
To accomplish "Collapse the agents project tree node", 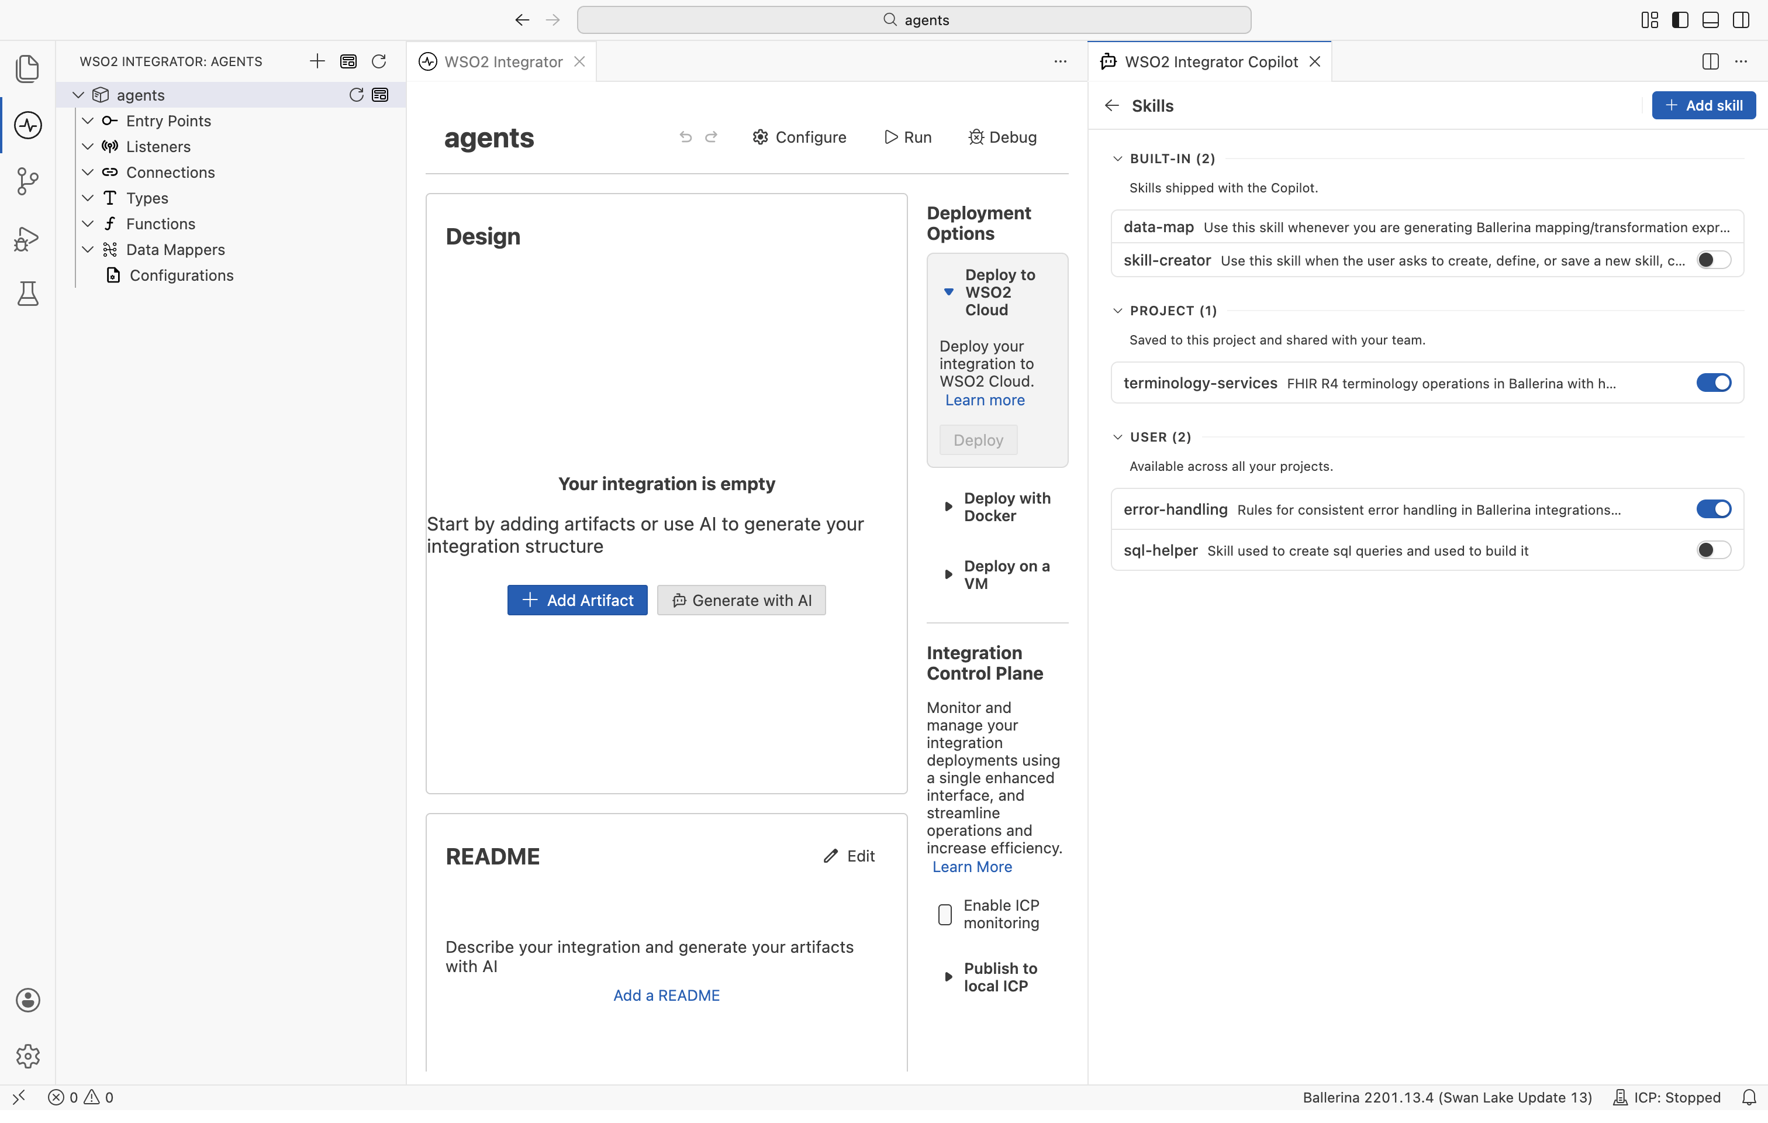I will tap(78, 95).
